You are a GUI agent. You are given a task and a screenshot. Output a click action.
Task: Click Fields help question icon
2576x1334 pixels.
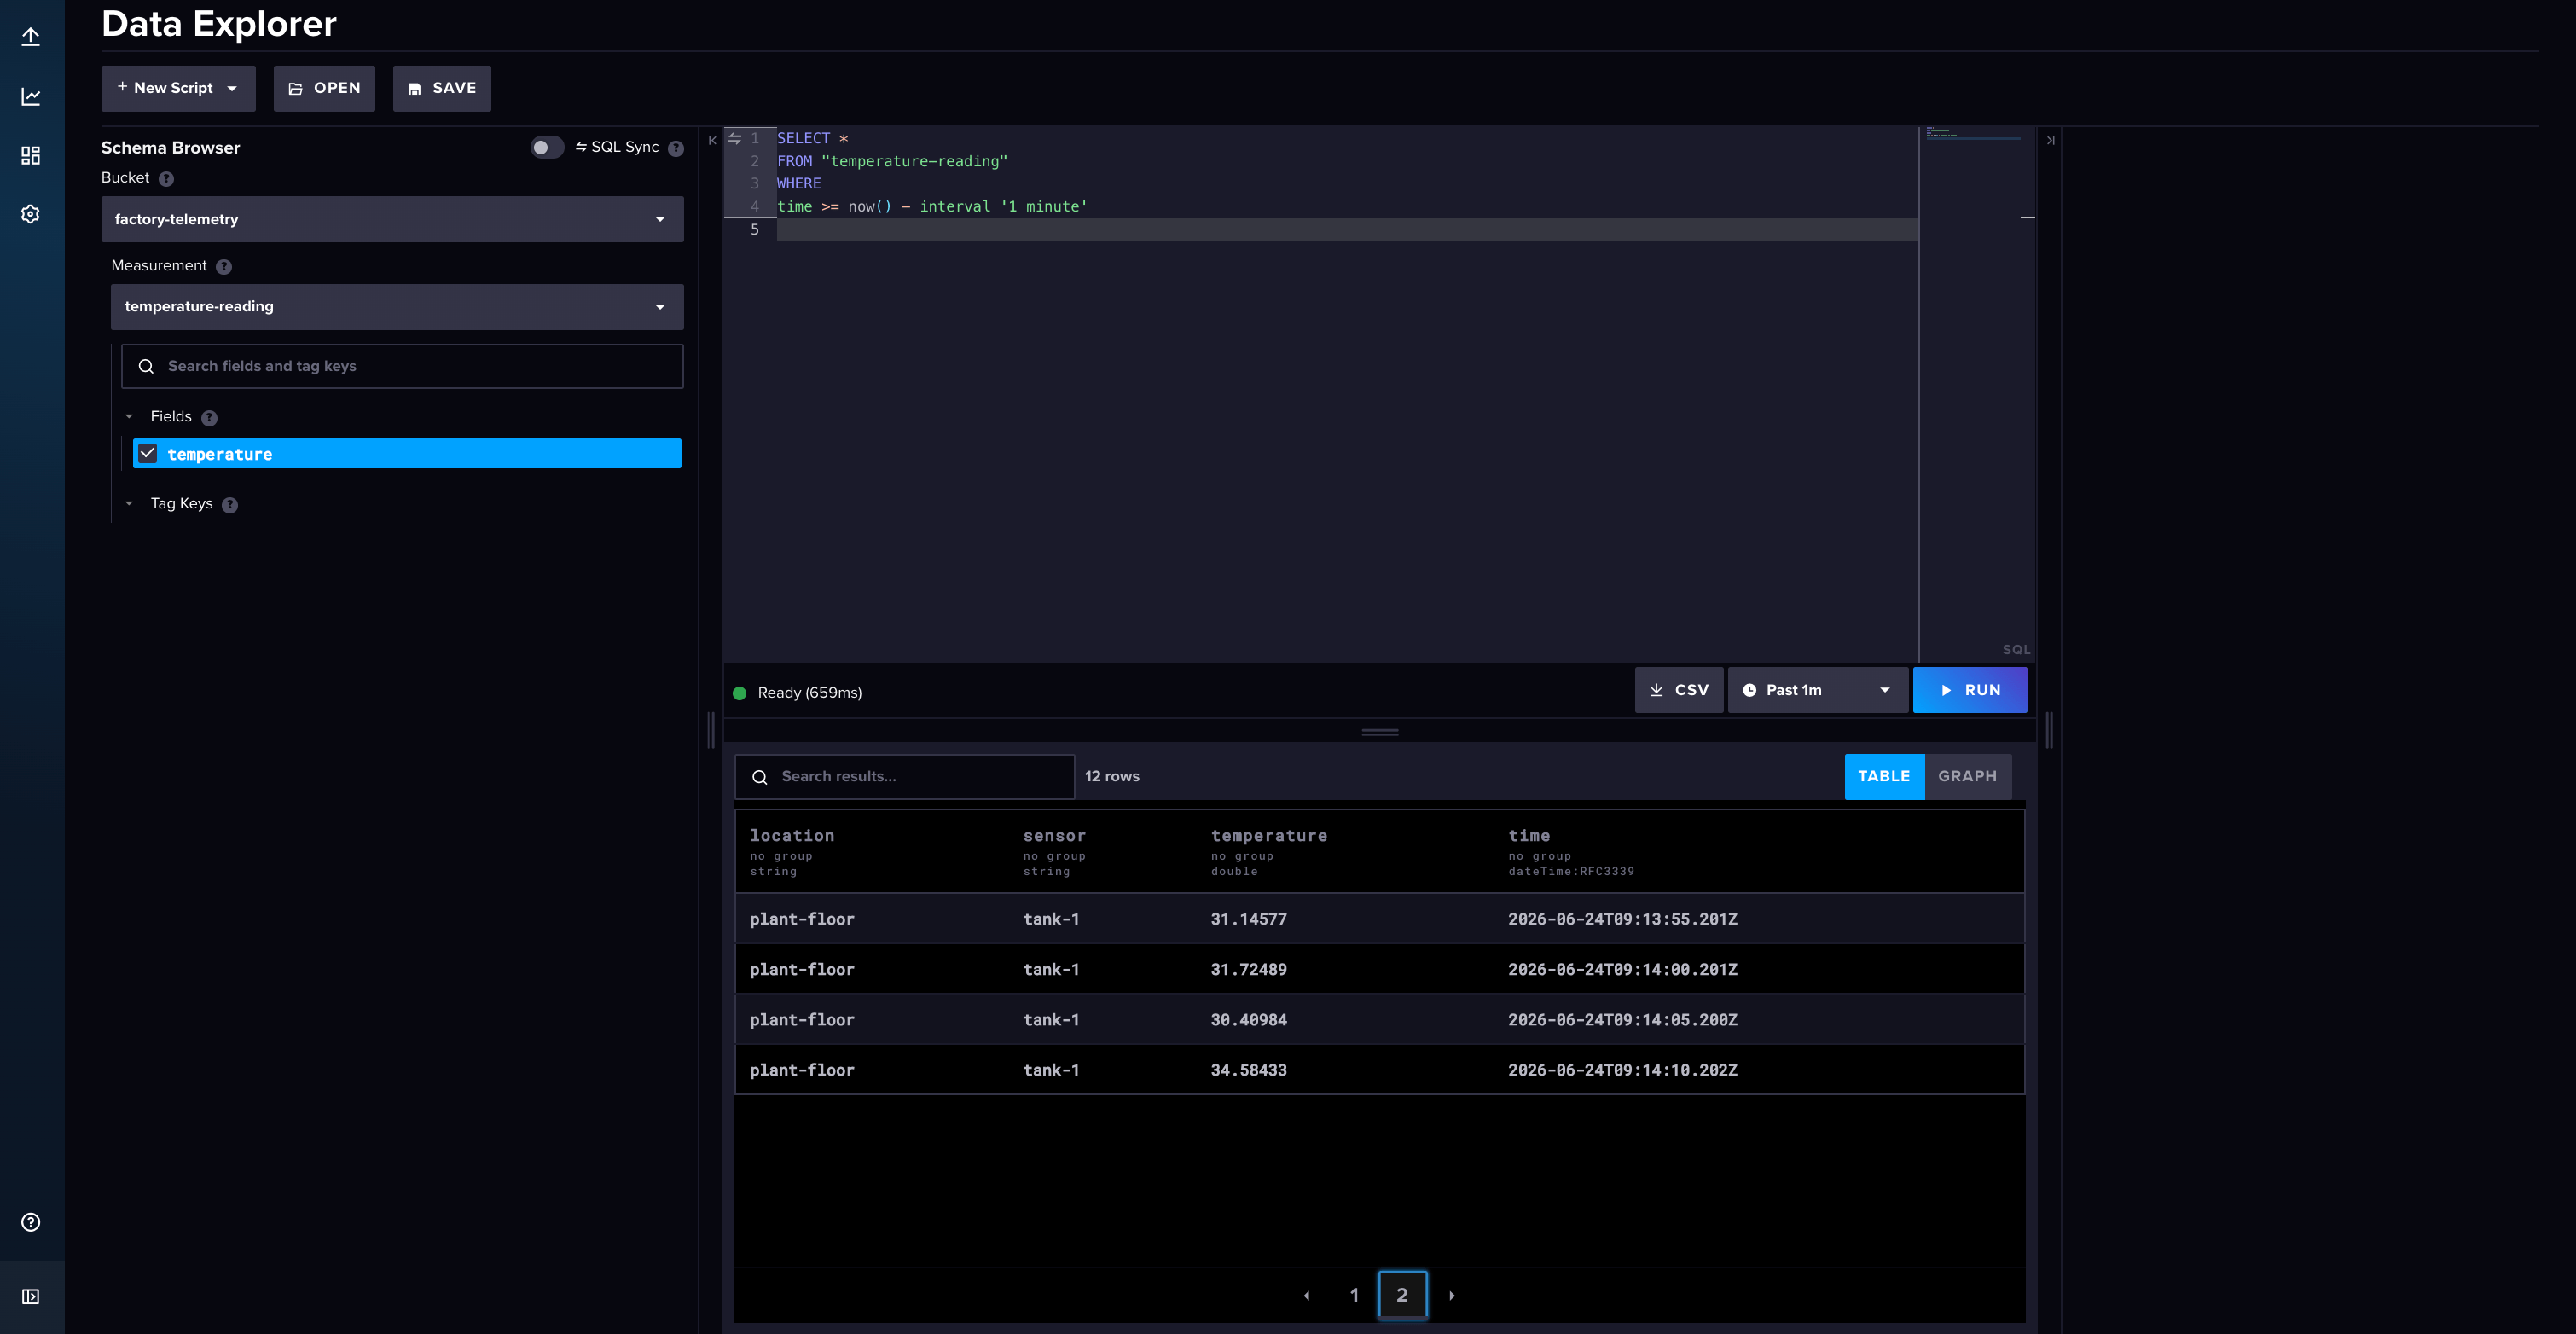click(x=209, y=418)
